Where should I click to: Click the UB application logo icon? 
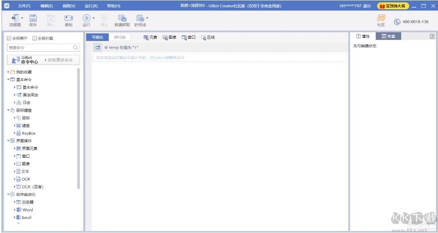[x=7, y=6]
